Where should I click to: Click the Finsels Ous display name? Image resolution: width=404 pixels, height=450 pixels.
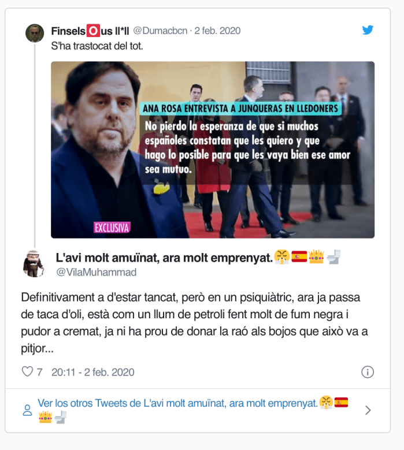[90, 31]
